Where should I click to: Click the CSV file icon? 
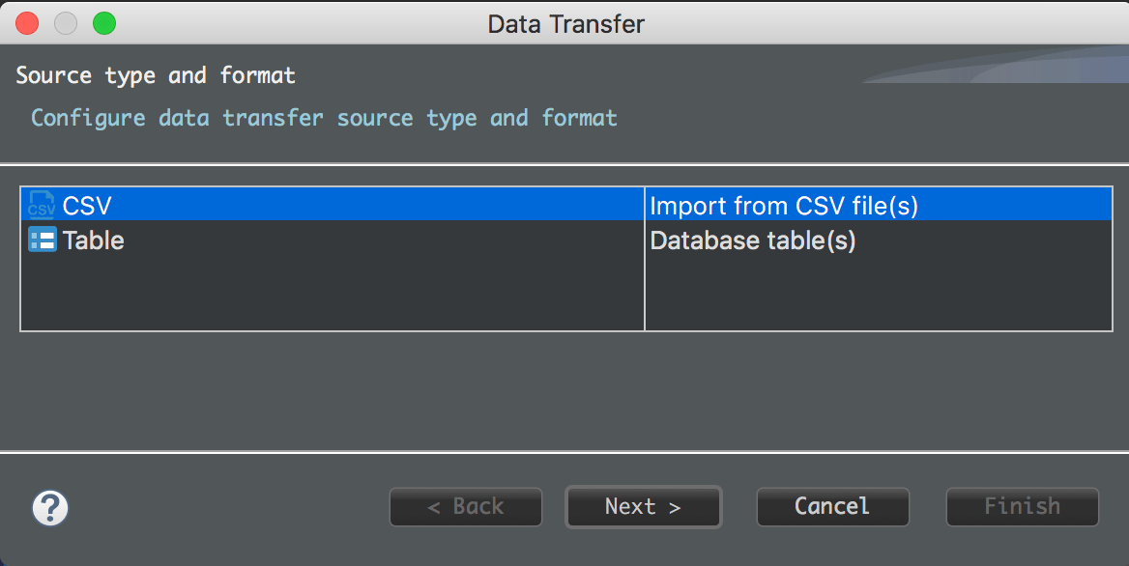pos(42,205)
